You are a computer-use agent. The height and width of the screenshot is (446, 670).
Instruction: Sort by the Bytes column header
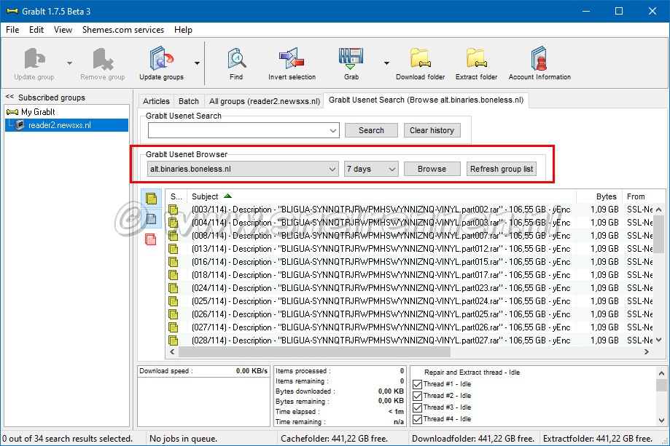pos(599,196)
